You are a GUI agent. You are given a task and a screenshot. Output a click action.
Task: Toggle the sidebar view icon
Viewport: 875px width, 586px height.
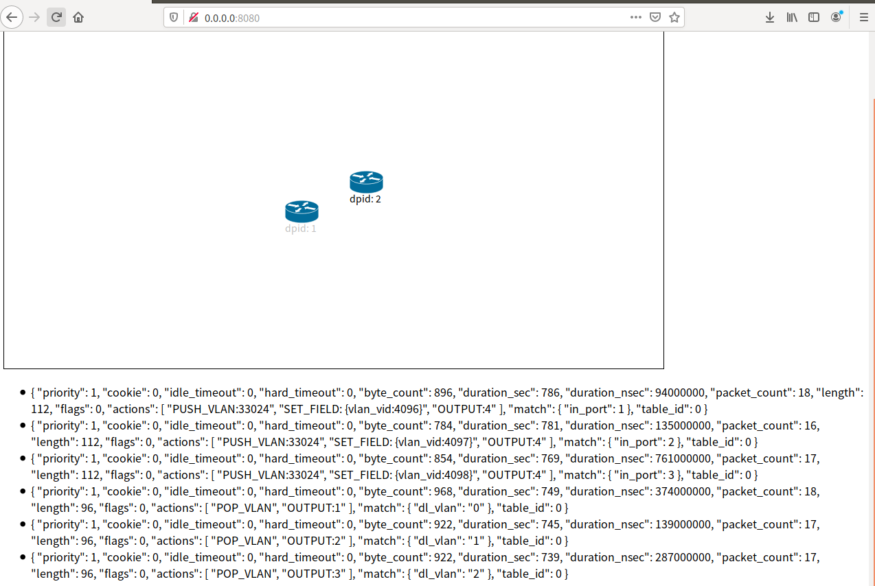click(x=814, y=17)
